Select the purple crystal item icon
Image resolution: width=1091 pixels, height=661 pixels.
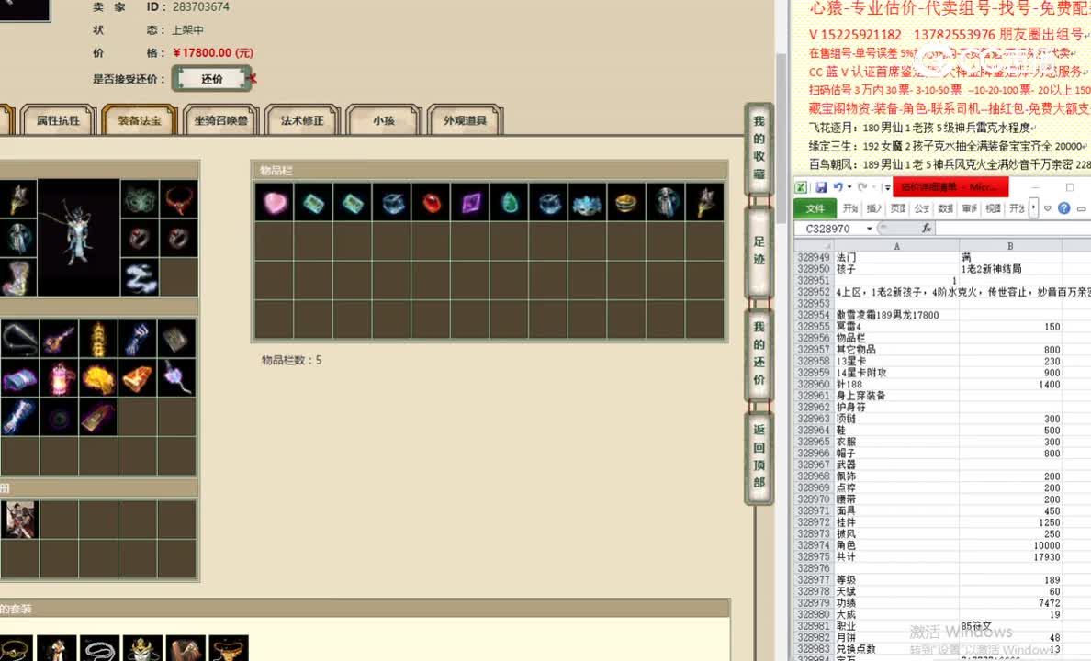[x=470, y=203]
